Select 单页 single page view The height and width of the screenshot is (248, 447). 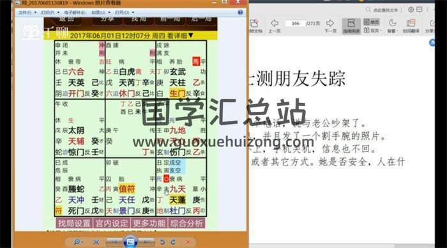371,22
